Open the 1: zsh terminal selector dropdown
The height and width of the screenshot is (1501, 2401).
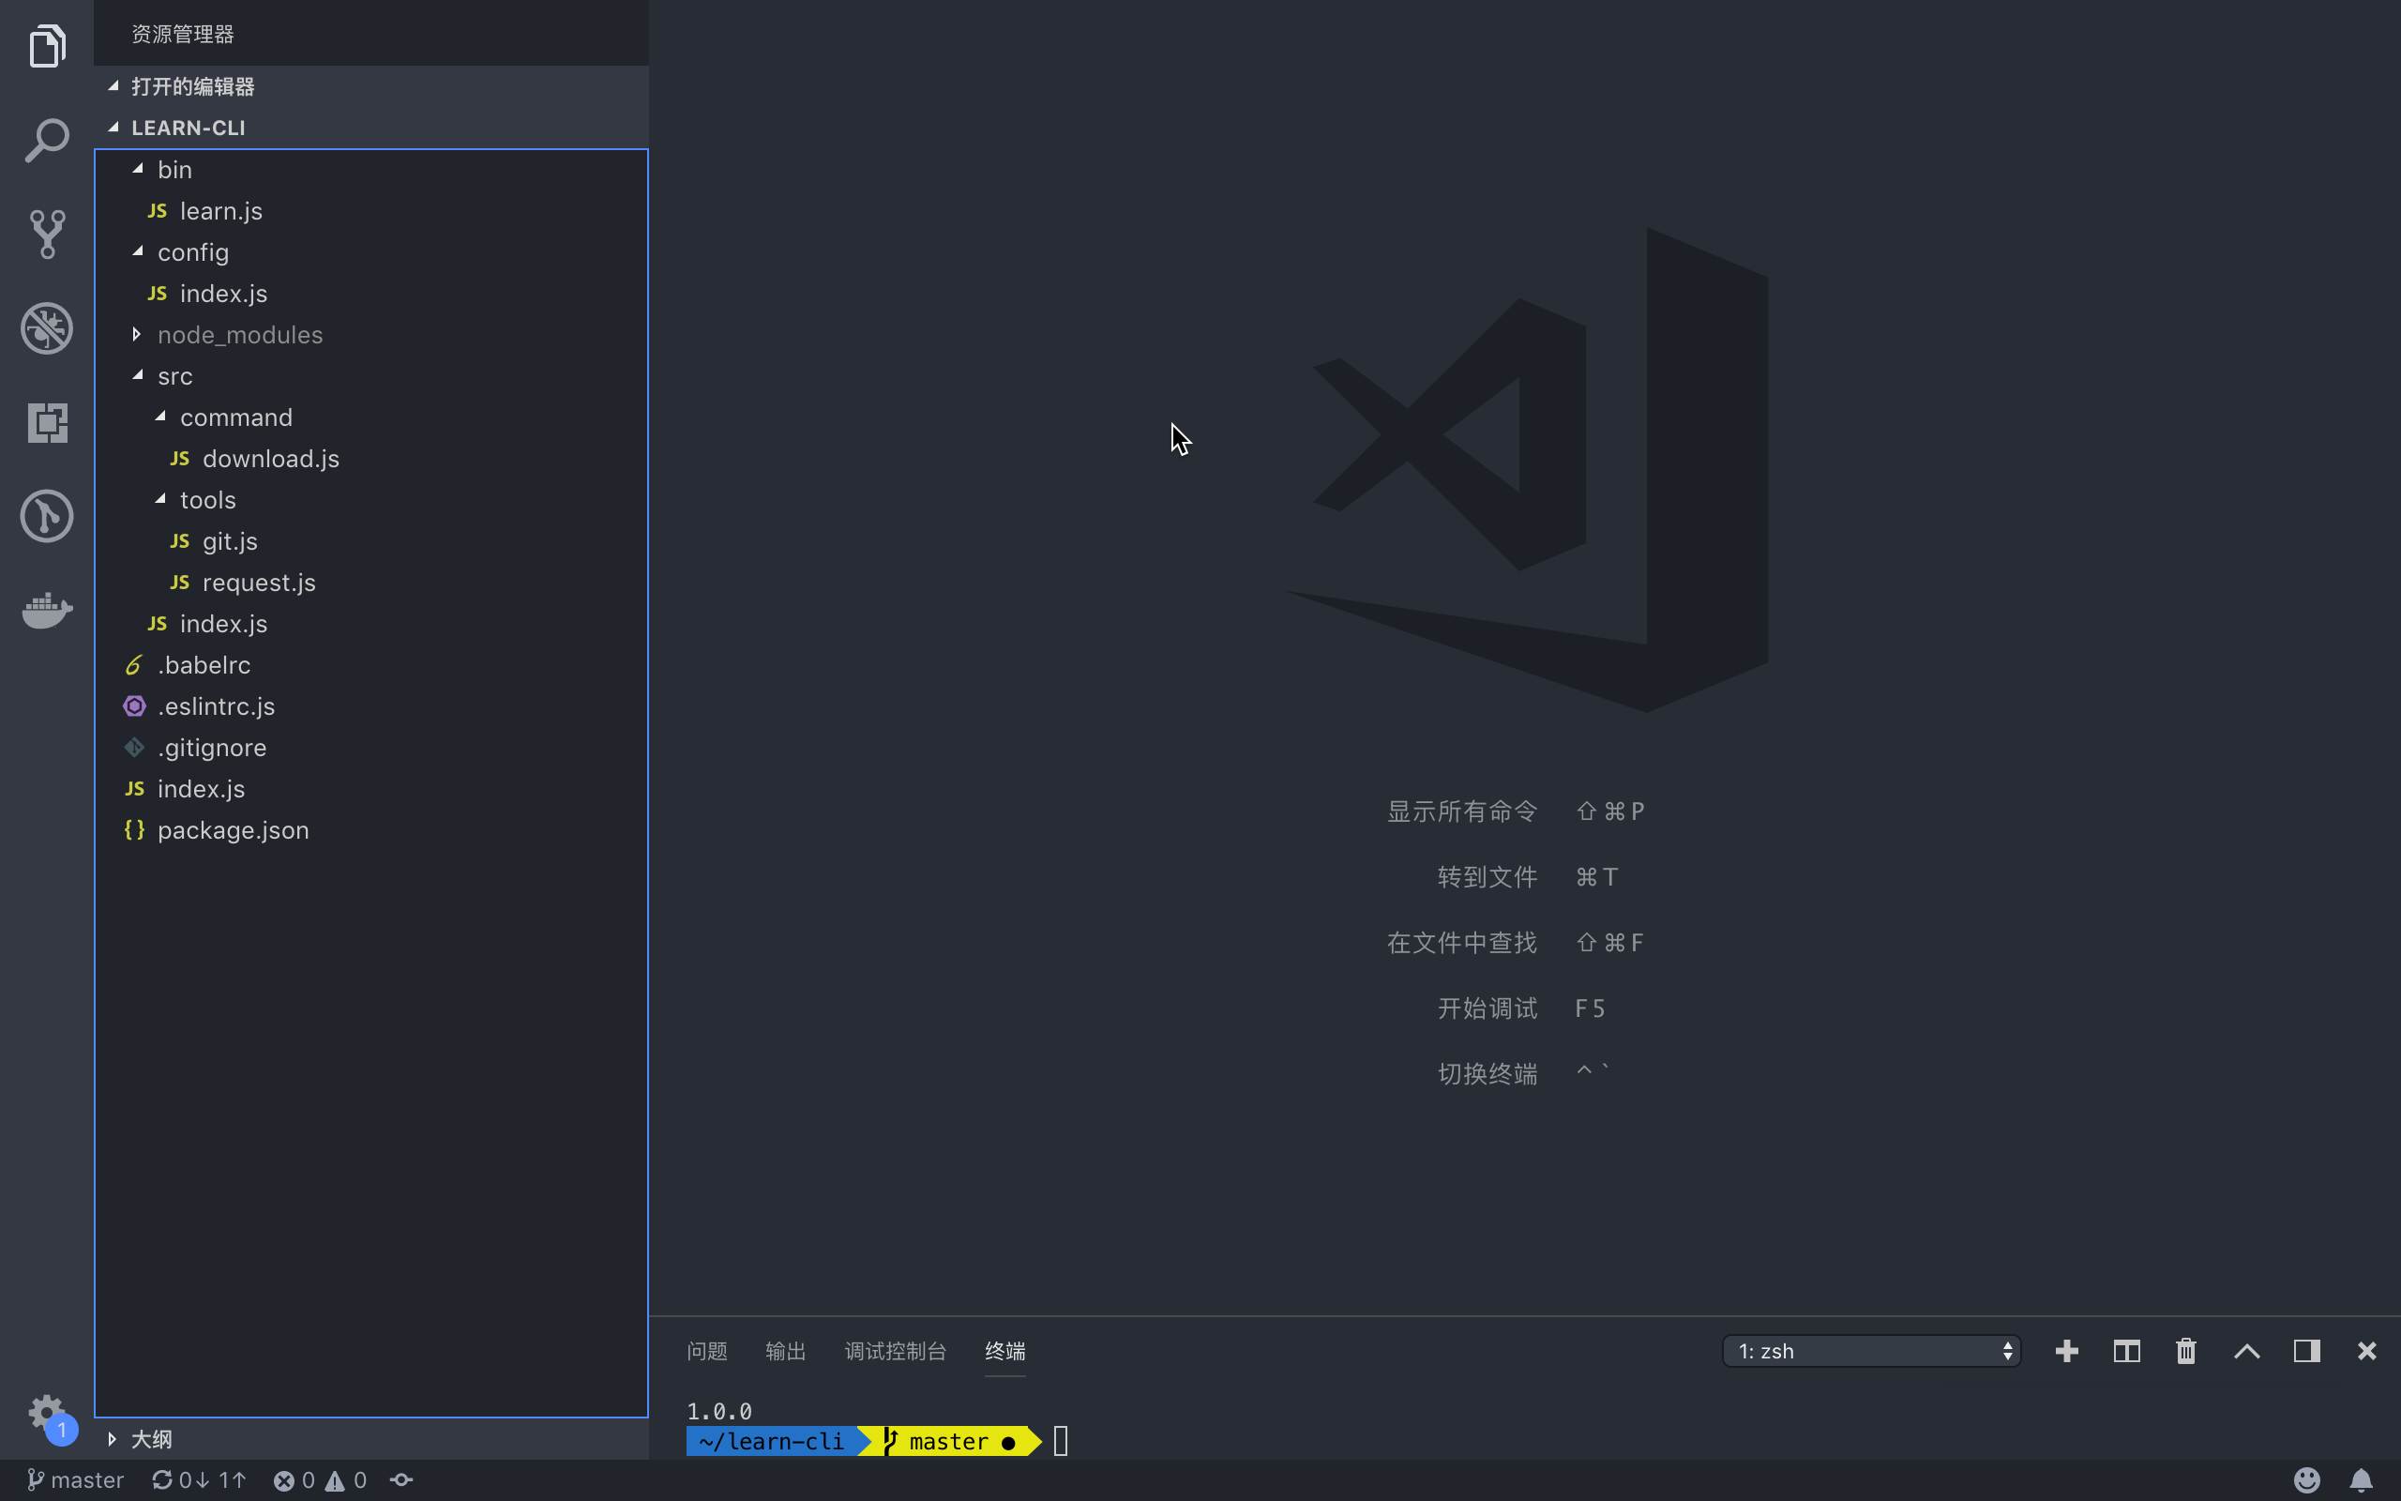tap(1871, 1351)
